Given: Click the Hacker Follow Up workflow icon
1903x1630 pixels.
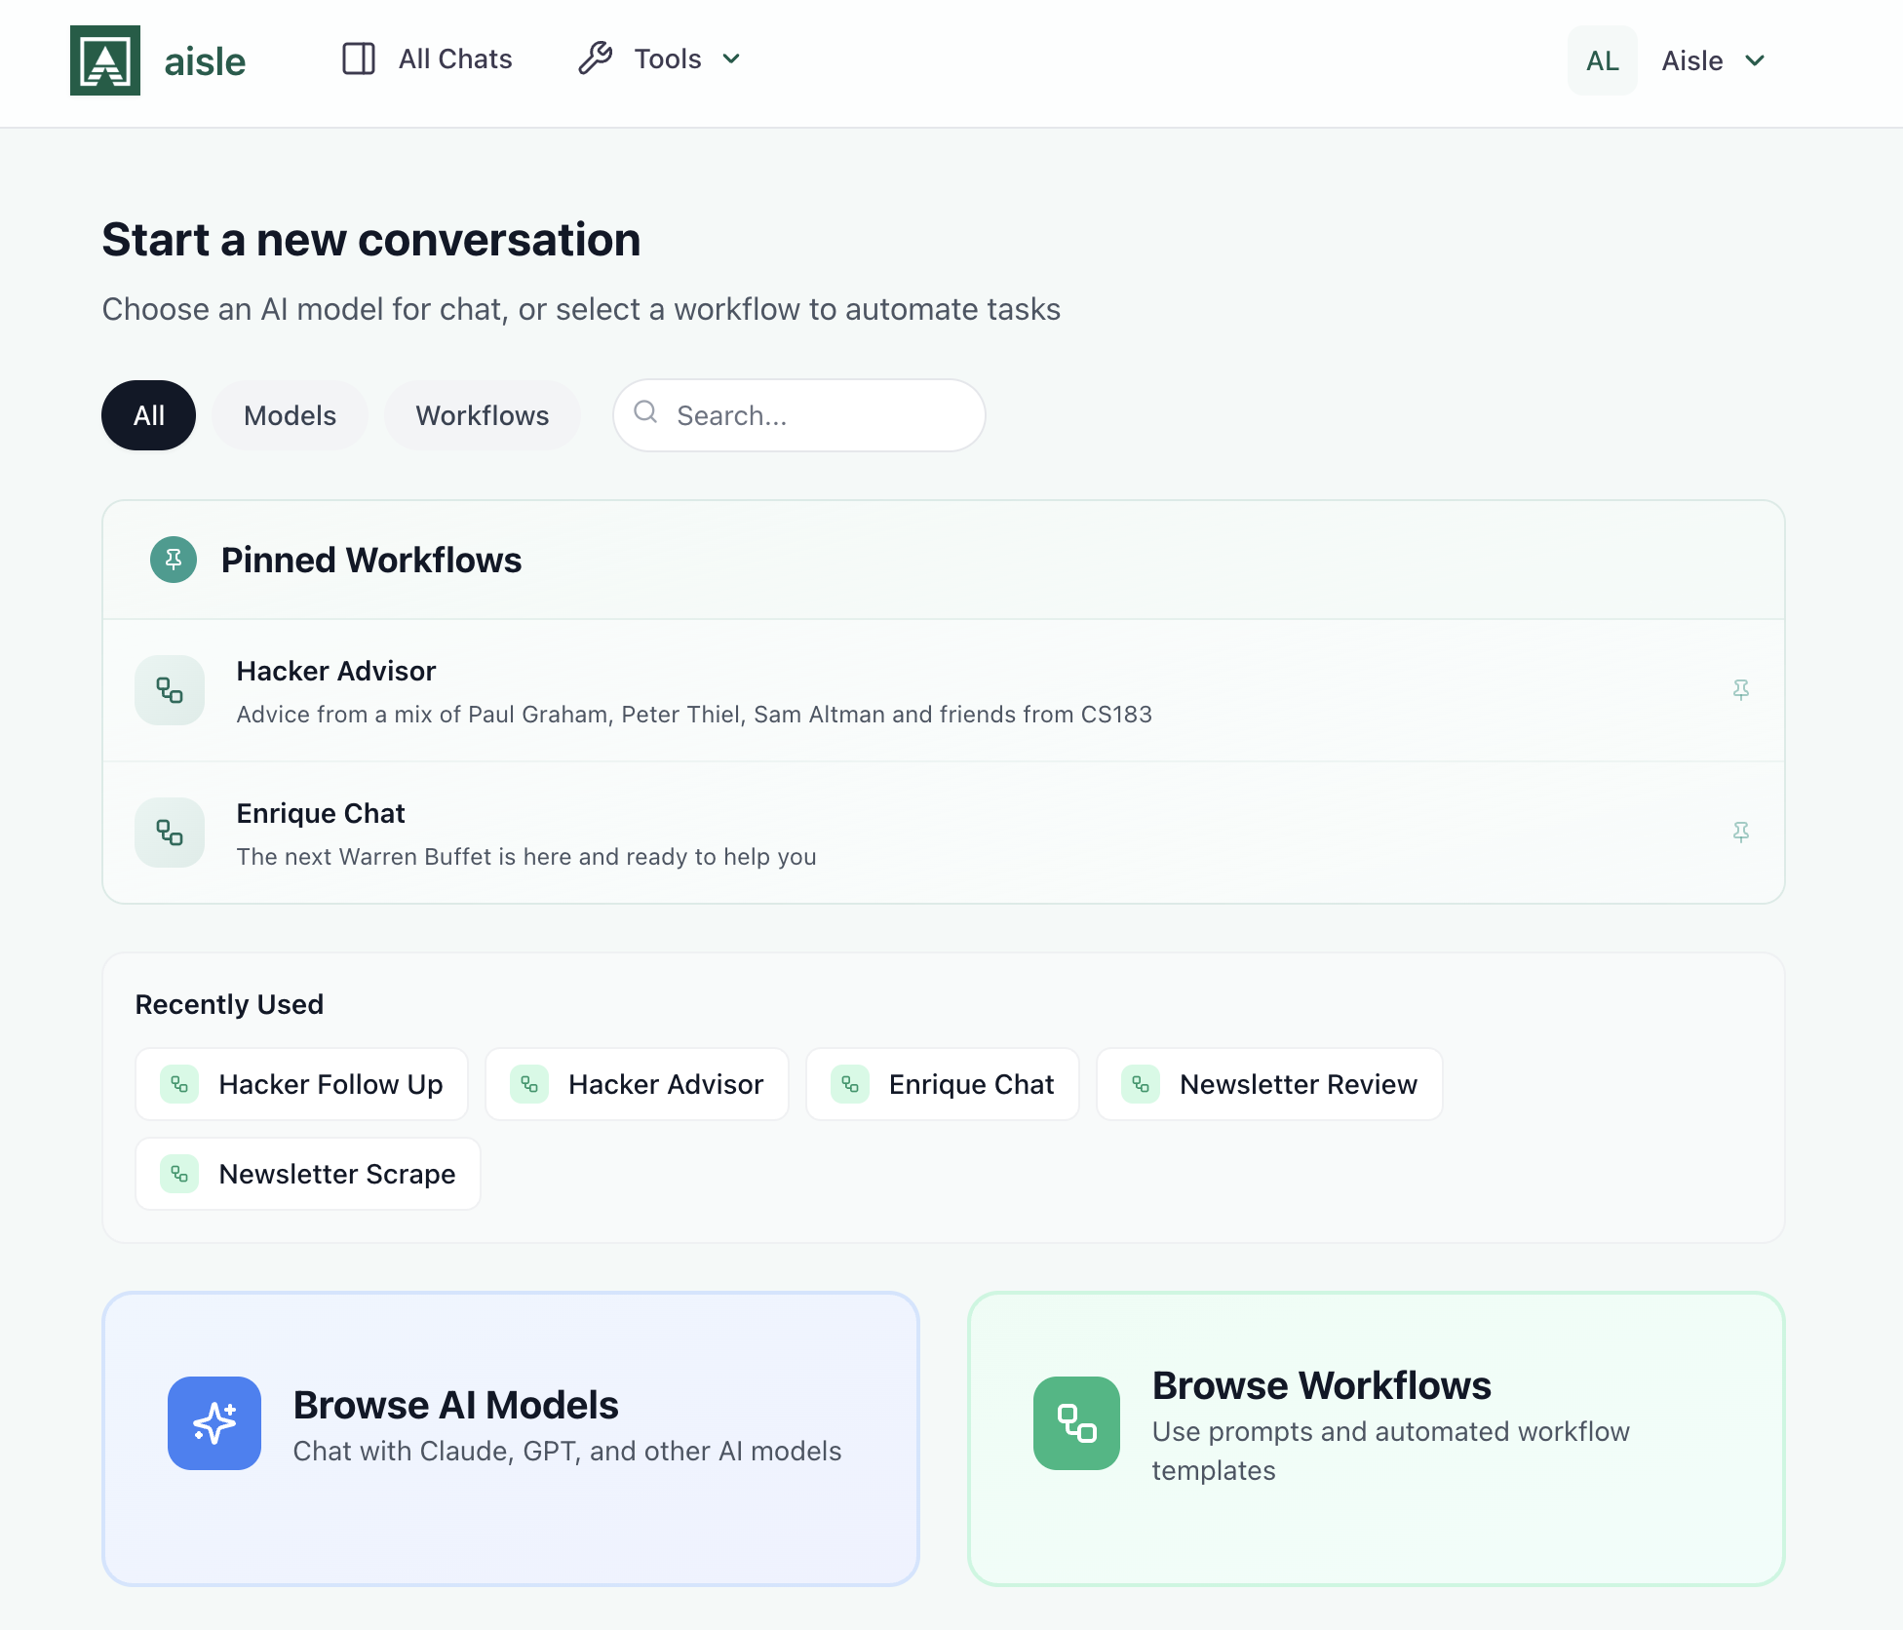Looking at the screenshot, I should click(179, 1083).
